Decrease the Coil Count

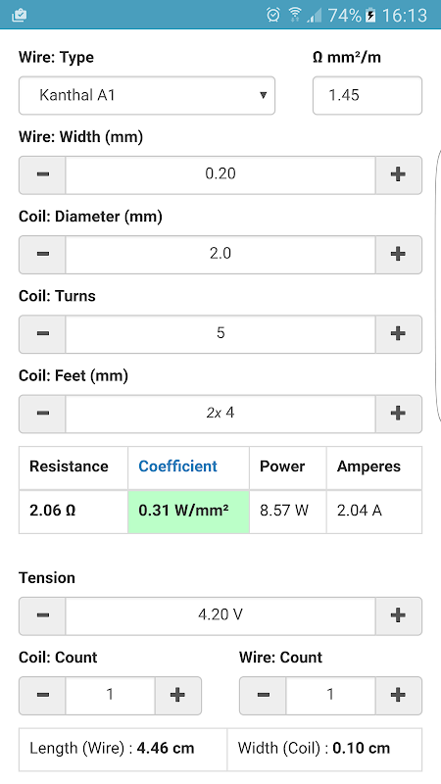point(42,695)
